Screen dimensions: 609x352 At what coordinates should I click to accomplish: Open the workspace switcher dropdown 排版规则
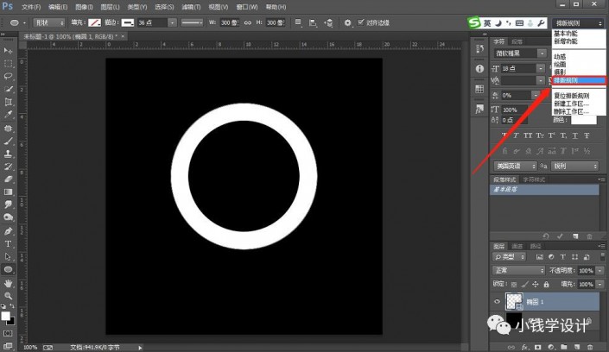click(576, 22)
